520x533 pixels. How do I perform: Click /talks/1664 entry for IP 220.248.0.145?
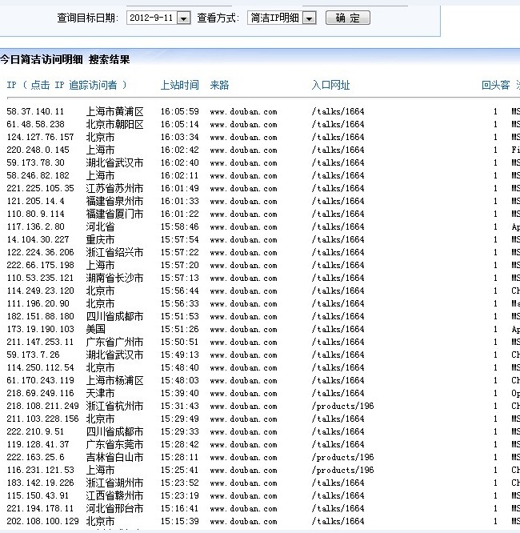point(338,150)
